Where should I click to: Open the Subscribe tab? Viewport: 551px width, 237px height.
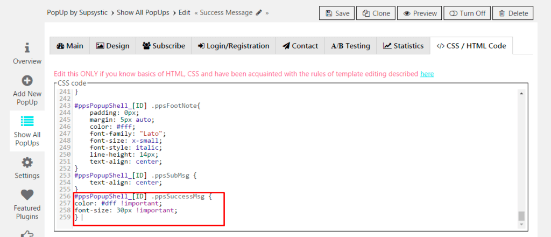(164, 46)
